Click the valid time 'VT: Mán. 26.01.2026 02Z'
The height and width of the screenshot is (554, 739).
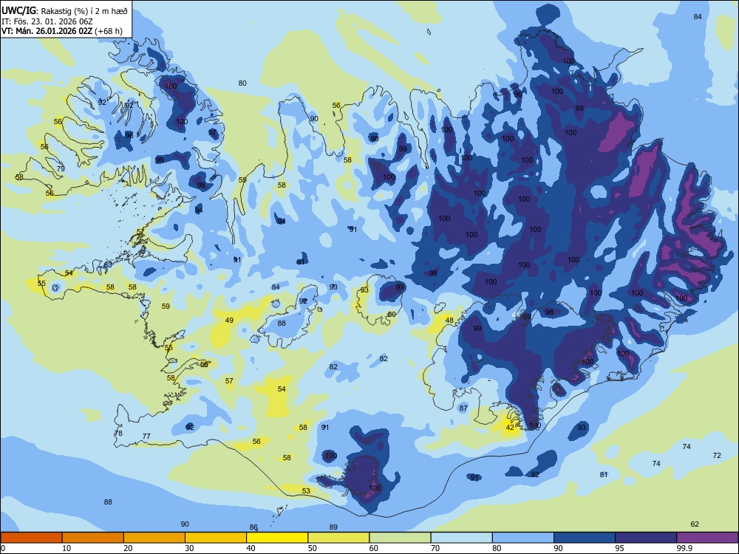(x=47, y=31)
